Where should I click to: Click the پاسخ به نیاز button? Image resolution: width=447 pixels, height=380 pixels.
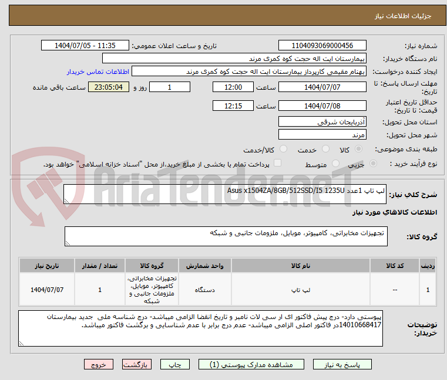342,364
